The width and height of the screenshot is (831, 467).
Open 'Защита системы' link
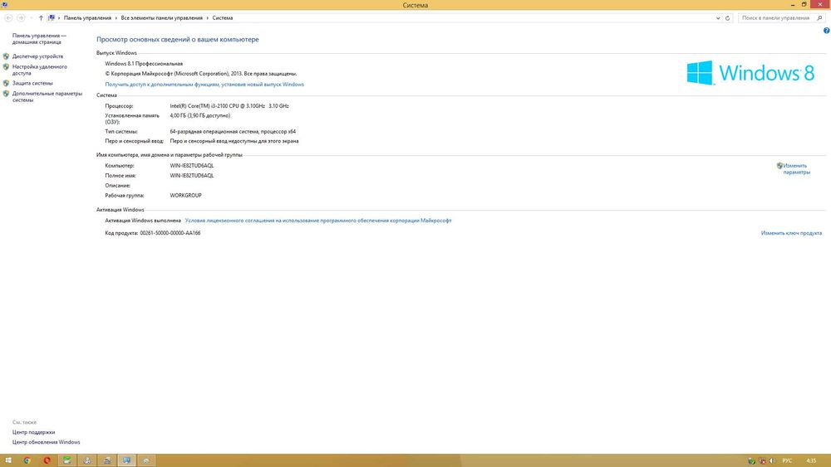[32, 83]
